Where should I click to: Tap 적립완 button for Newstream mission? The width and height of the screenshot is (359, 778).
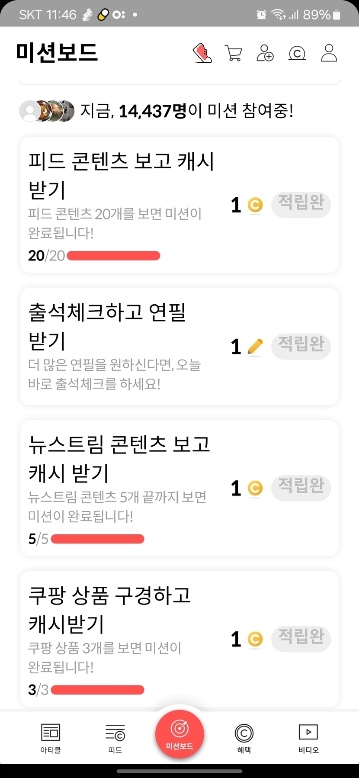301,488
